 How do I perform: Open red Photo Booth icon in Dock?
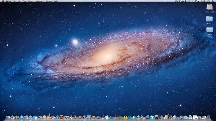tap(62, 117)
